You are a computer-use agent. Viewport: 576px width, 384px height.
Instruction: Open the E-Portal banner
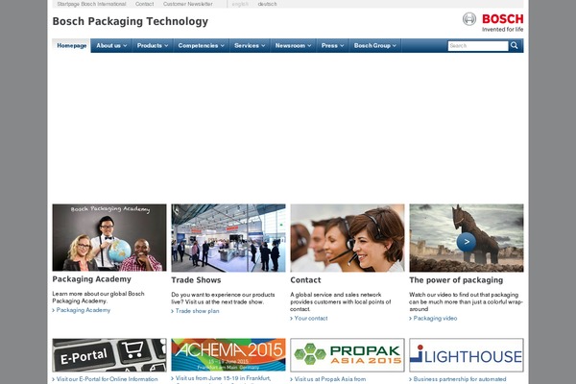click(x=109, y=355)
